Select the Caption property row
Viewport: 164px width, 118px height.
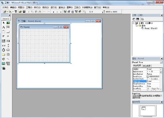point(146,81)
